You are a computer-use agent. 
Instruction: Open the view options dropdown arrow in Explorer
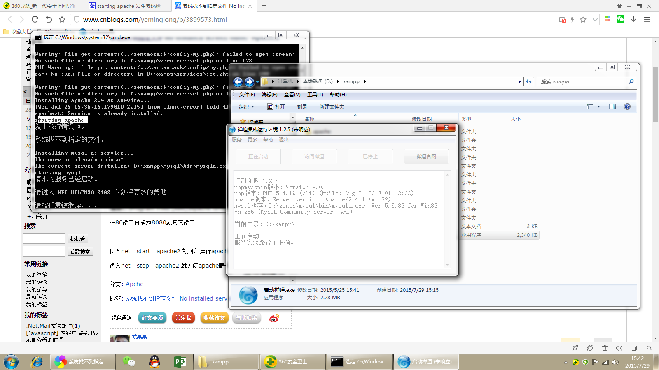tap(598, 106)
